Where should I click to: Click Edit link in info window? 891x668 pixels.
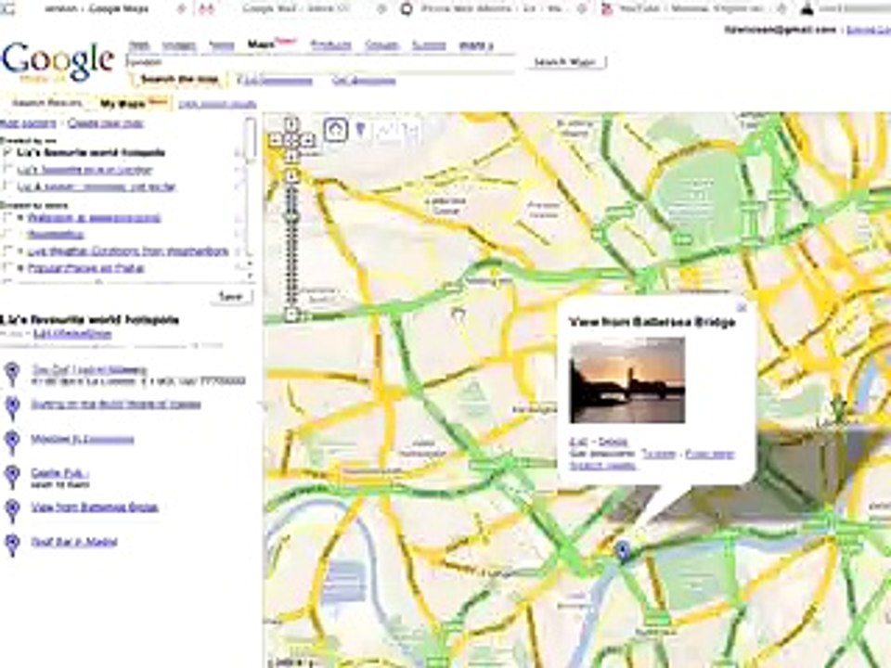click(578, 442)
